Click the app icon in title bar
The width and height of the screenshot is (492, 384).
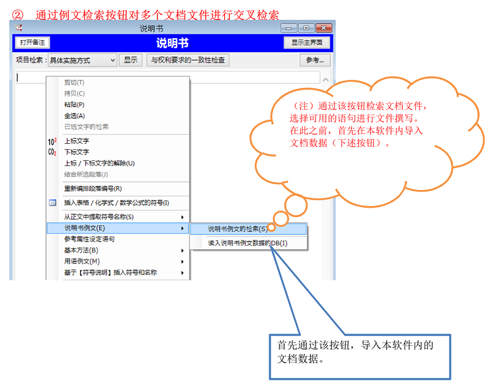click(x=19, y=28)
